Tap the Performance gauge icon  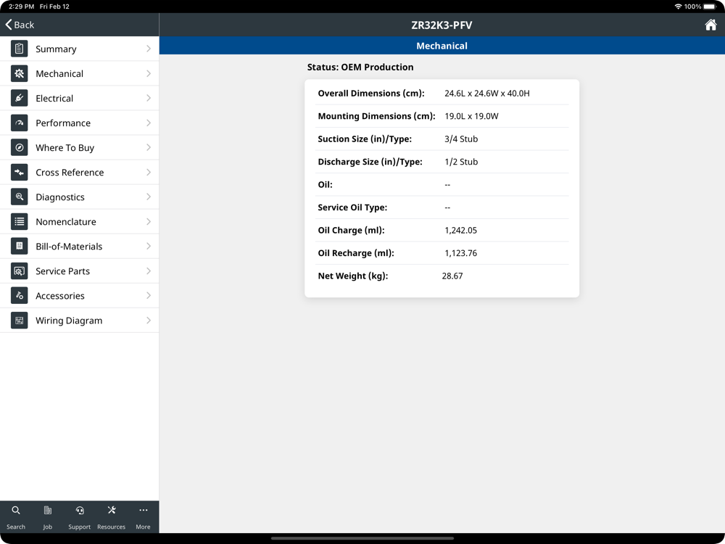[x=19, y=123]
